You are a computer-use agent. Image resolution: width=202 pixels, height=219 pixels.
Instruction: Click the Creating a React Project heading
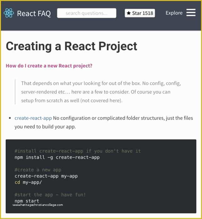point(72,46)
